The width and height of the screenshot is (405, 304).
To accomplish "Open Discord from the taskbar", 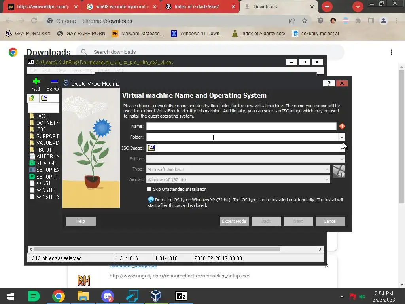I will click(x=108, y=296).
